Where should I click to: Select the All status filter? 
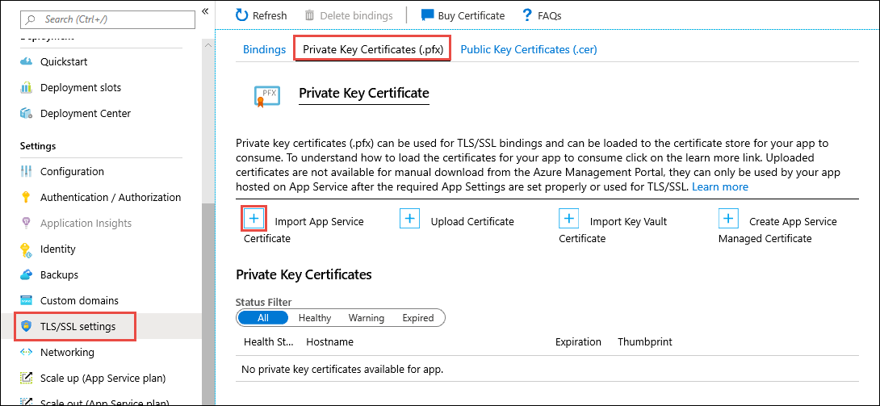tap(263, 318)
